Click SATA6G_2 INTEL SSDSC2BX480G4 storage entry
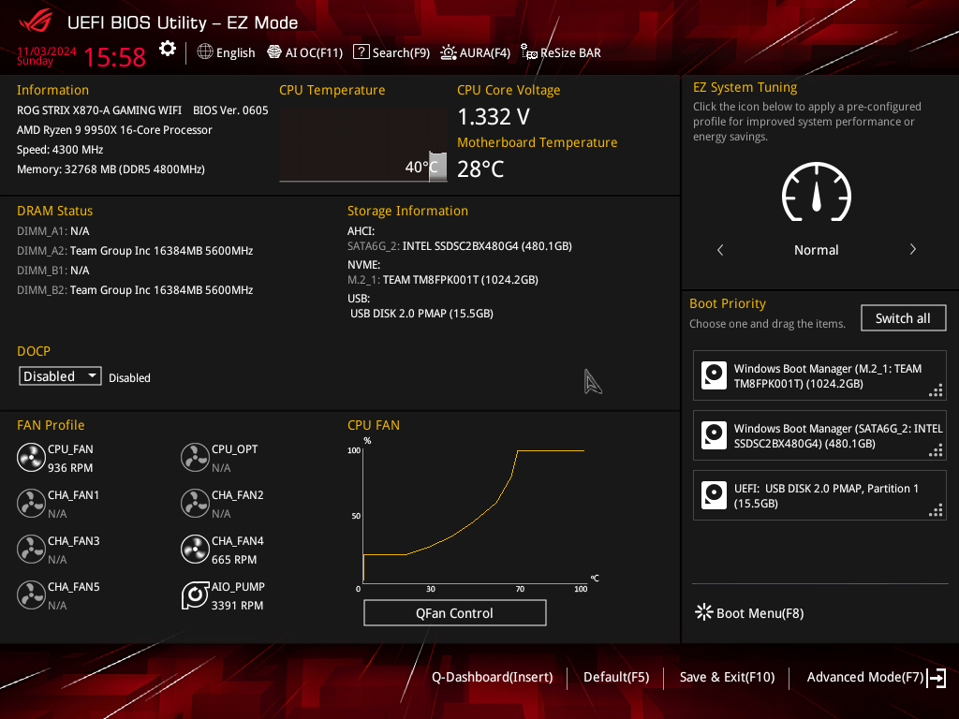Image resolution: width=959 pixels, height=719 pixels. tap(459, 246)
